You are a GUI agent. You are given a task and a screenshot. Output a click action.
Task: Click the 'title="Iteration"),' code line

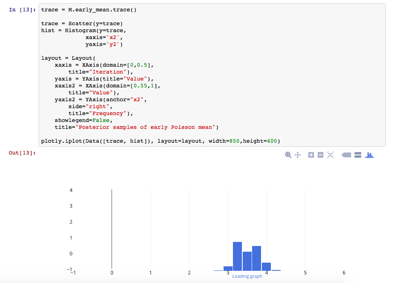pyautogui.click(x=101, y=72)
